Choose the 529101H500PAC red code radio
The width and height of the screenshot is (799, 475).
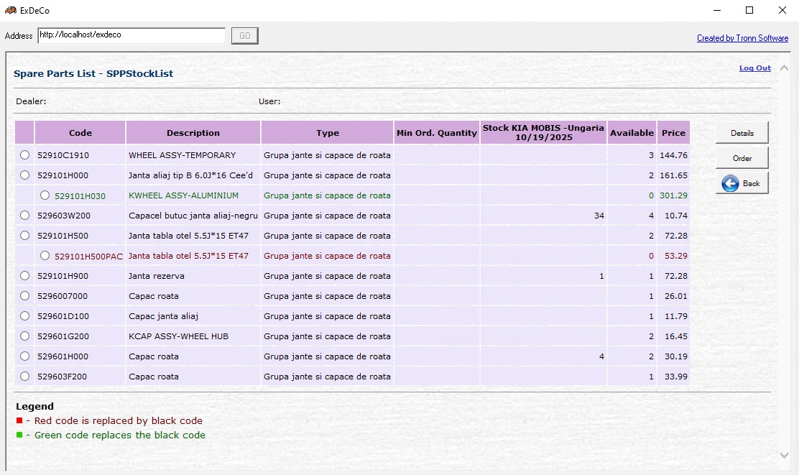45,256
